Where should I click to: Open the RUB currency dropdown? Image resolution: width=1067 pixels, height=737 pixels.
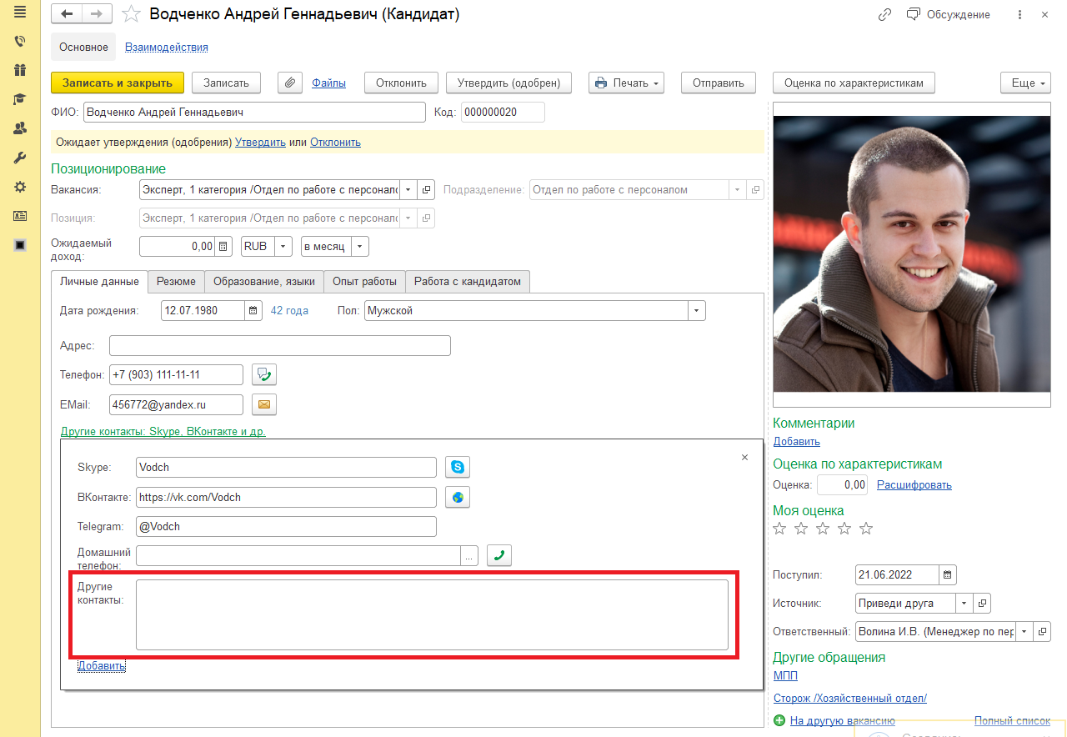coord(284,247)
